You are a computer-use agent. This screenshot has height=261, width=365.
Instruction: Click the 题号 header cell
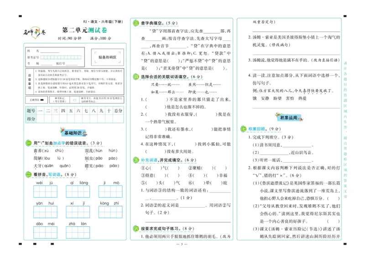31,111
